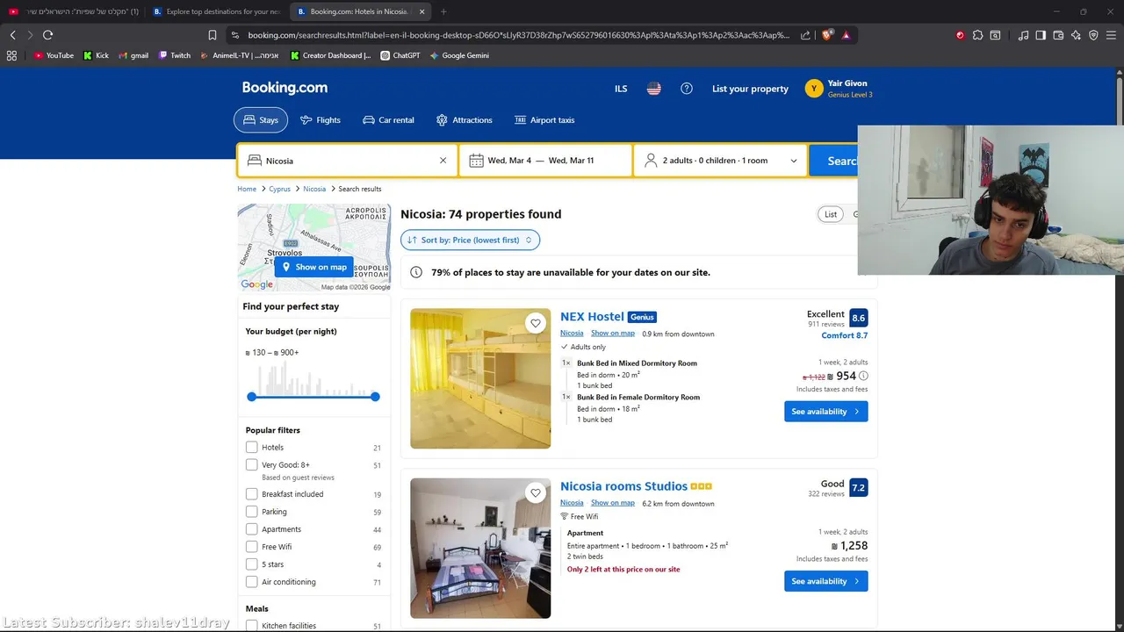1124x632 pixels.
Task: See availability for Nicosia rooms Studios
Action: pos(826,581)
